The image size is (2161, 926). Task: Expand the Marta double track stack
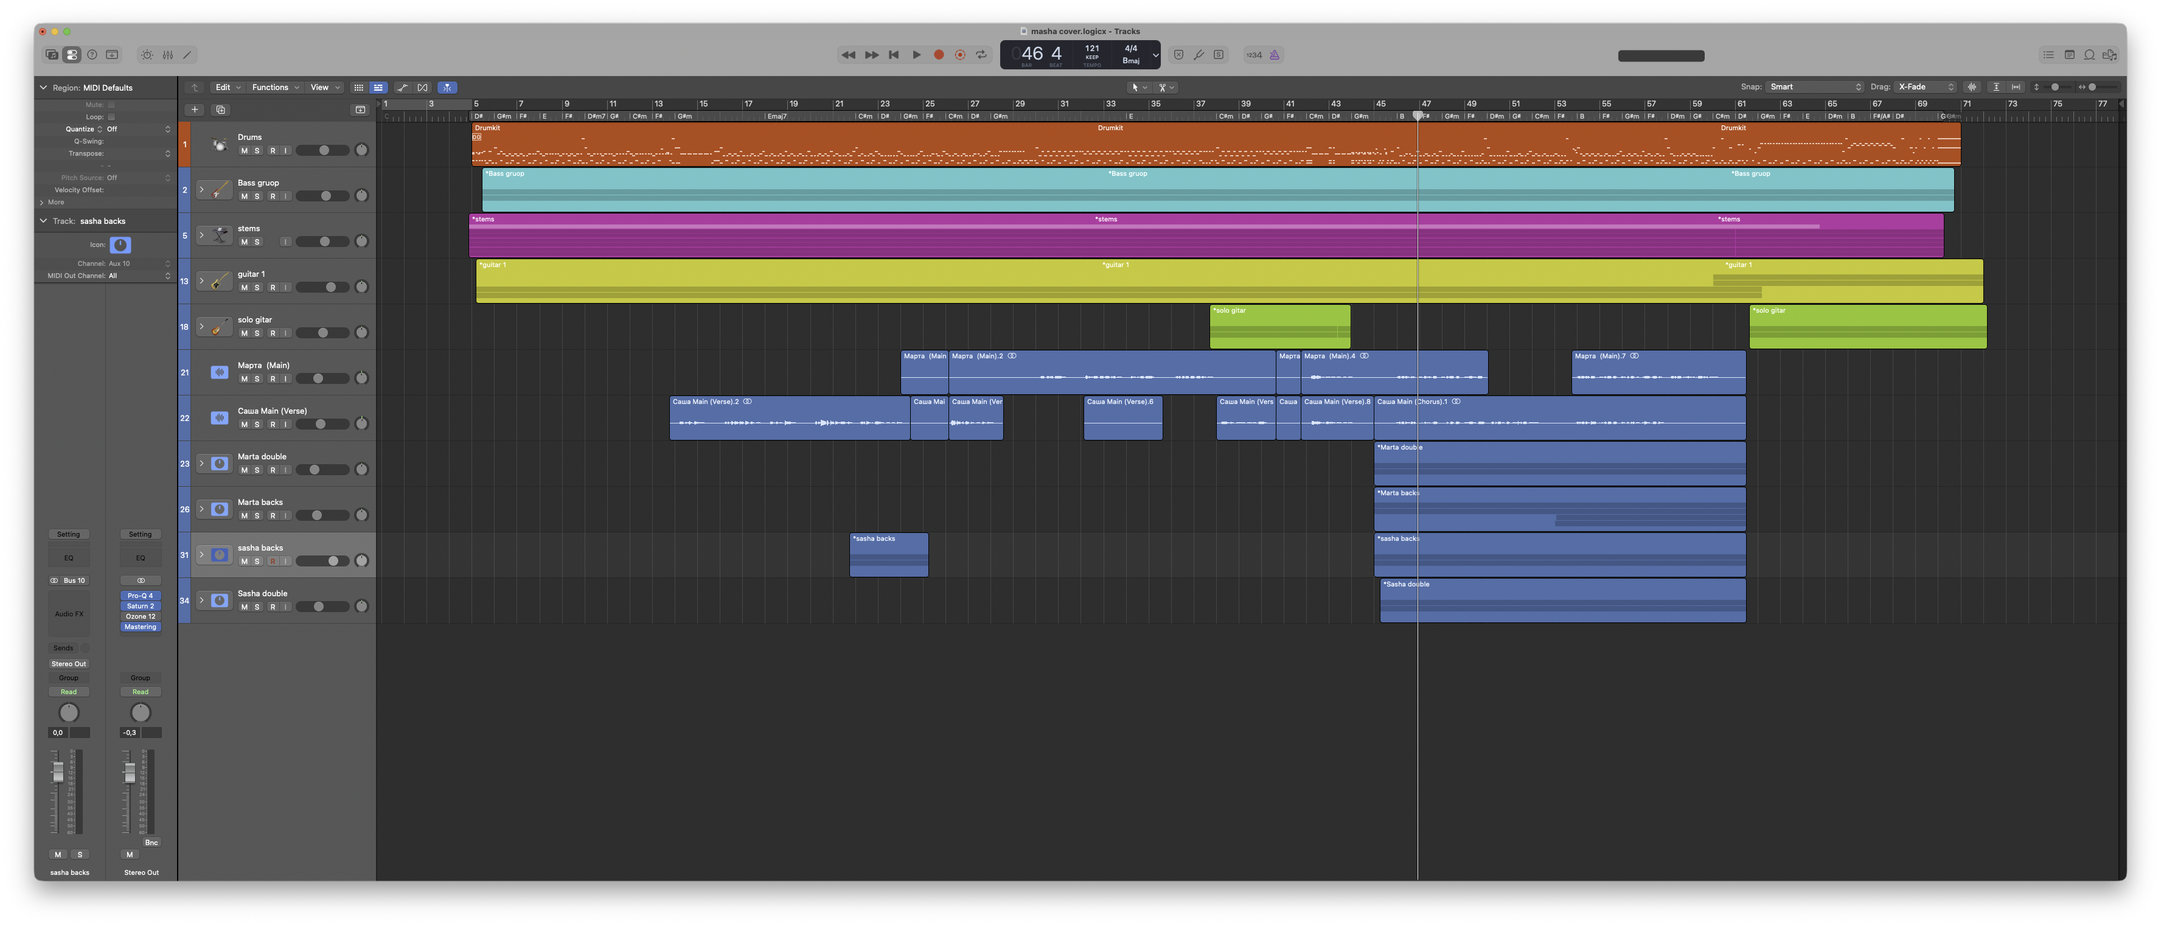(201, 463)
